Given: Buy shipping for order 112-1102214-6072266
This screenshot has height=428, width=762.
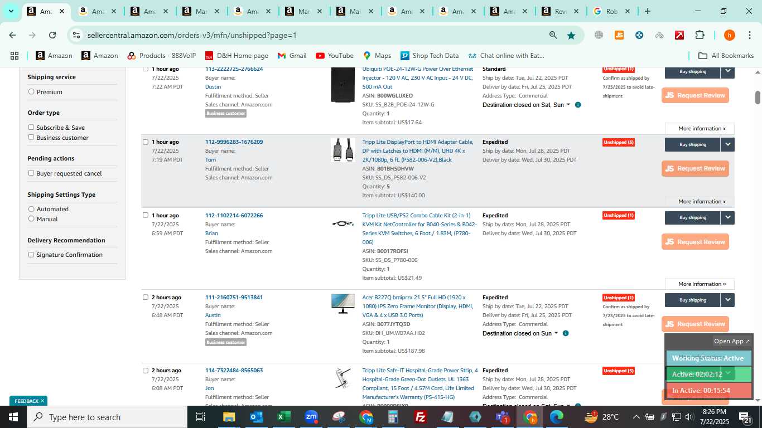Looking at the screenshot, I should pyautogui.click(x=693, y=218).
